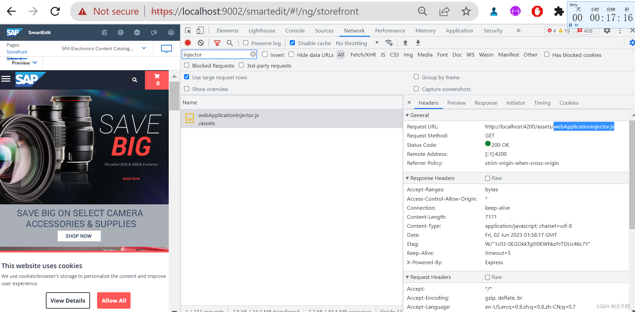Open the Response tab of the request
The height and width of the screenshot is (312, 635).
coord(486,103)
